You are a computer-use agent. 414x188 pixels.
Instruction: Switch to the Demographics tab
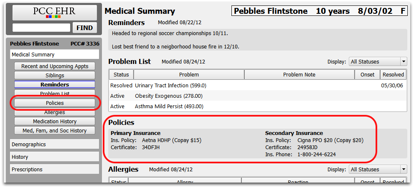point(55,145)
